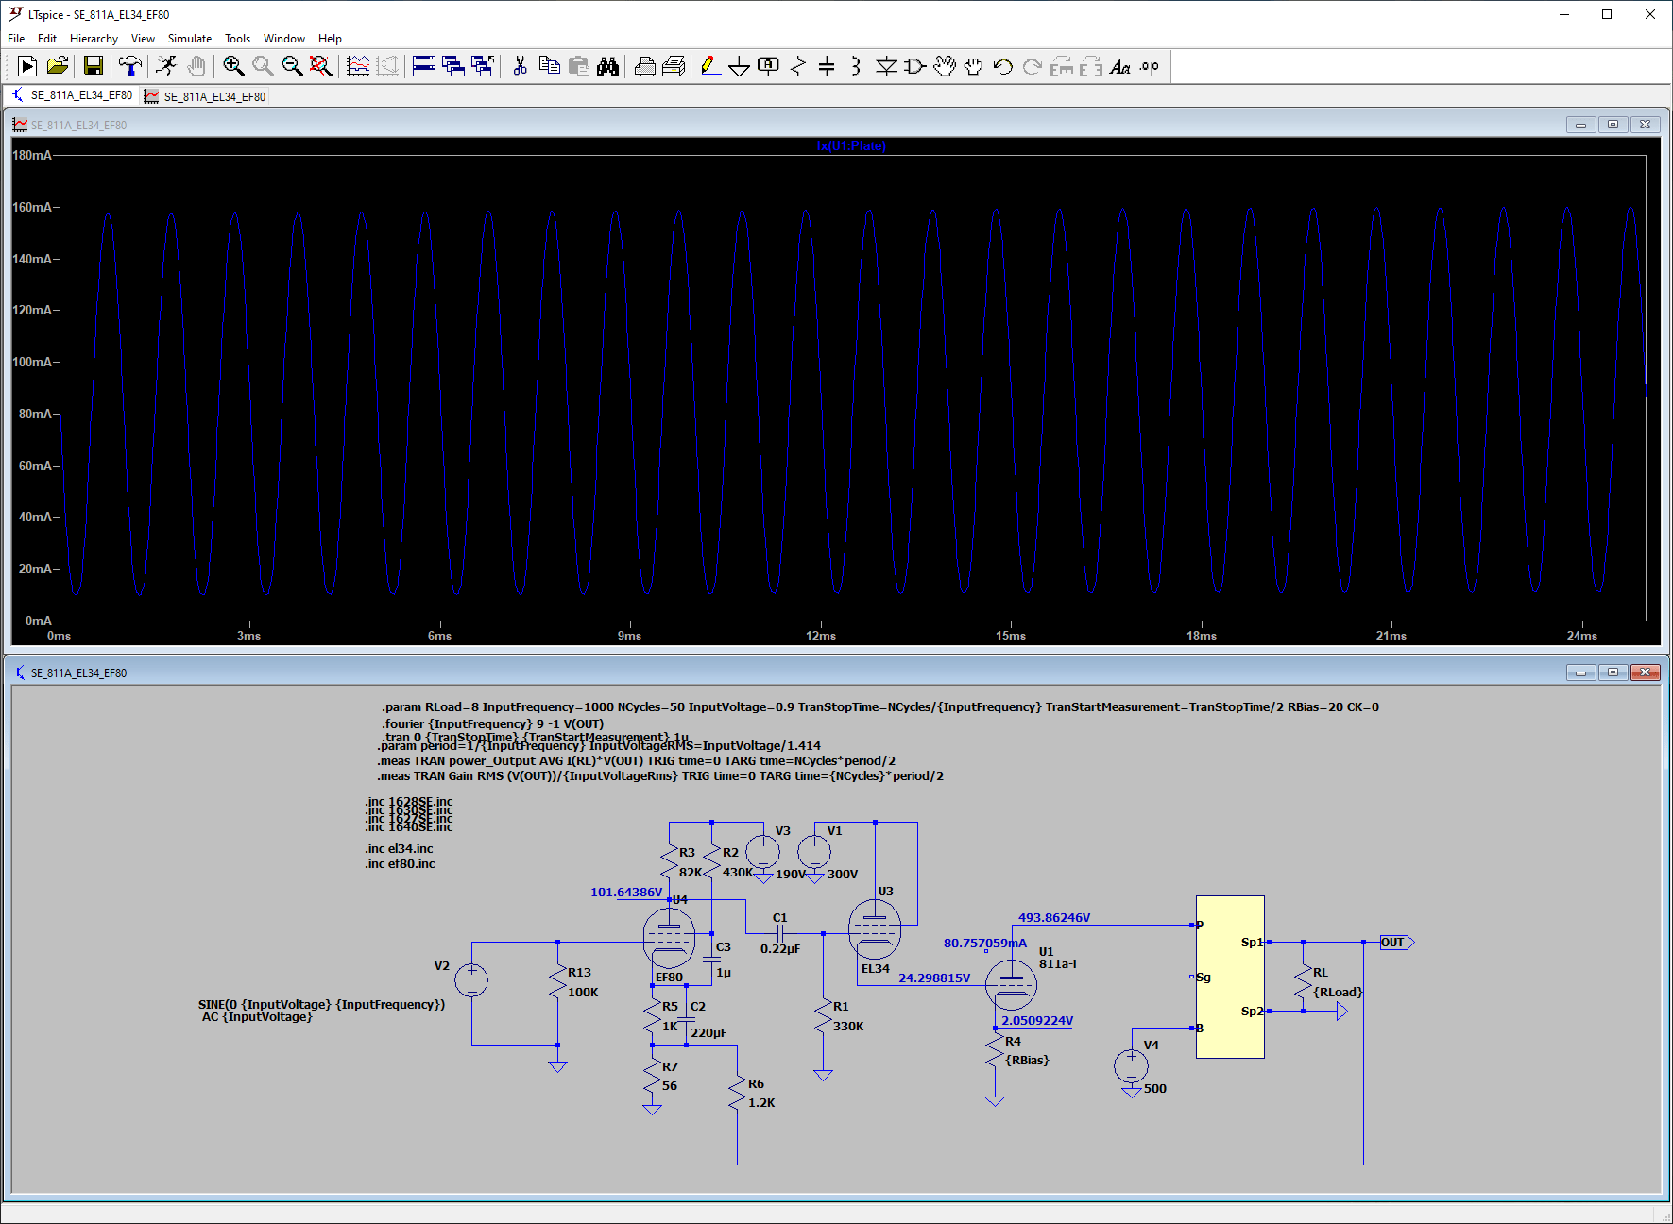Click the New Schematic toolbar icon
The image size is (1673, 1224).
[27, 66]
